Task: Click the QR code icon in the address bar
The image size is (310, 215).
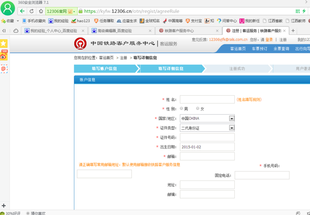Action: click(298, 11)
